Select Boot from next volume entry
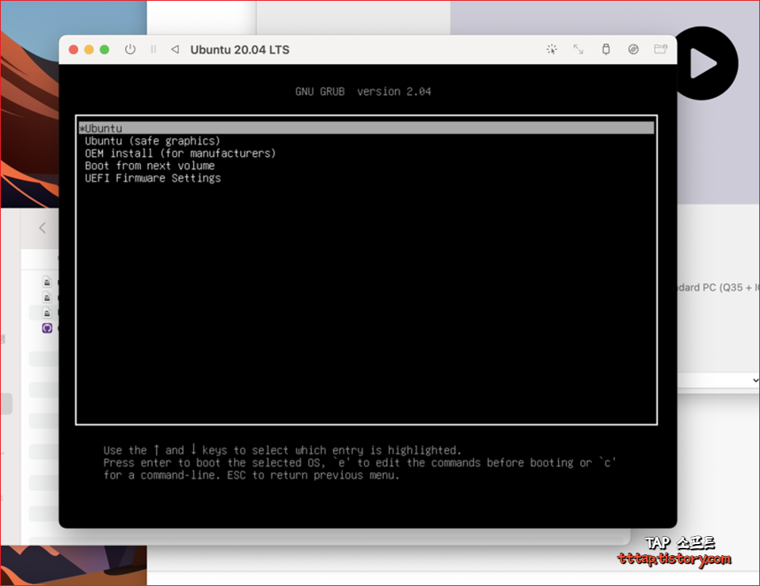The image size is (760, 586). click(150, 166)
